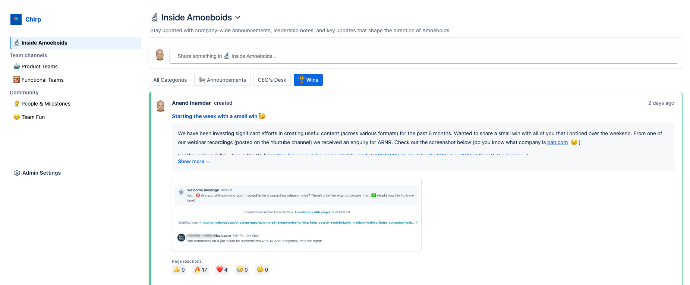Open the Functional Teams channel

pos(42,80)
